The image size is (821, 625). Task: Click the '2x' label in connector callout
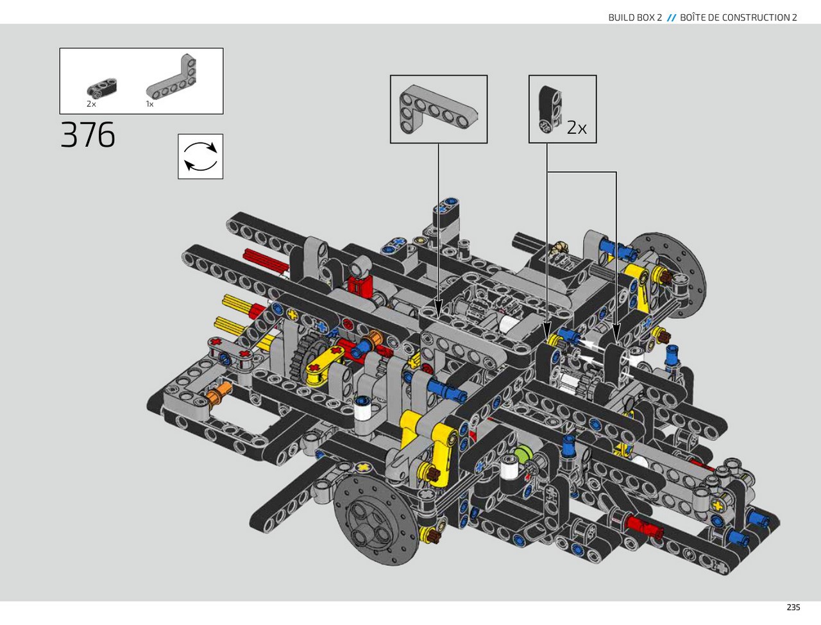pyautogui.click(x=577, y=128)
